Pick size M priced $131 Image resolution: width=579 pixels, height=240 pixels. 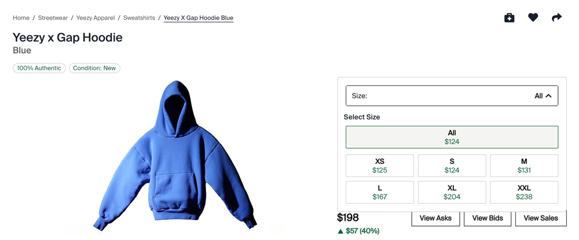524,166
